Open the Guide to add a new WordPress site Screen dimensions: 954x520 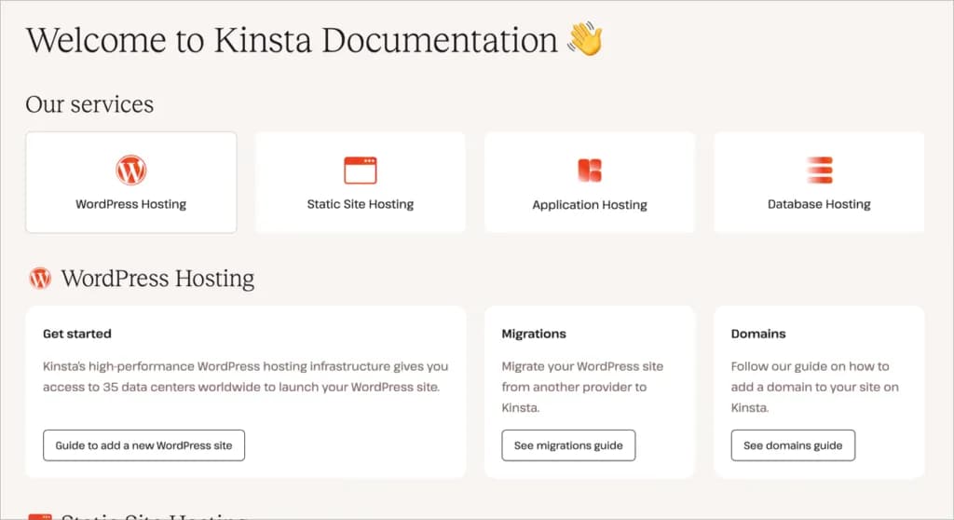tap(143, 445)
